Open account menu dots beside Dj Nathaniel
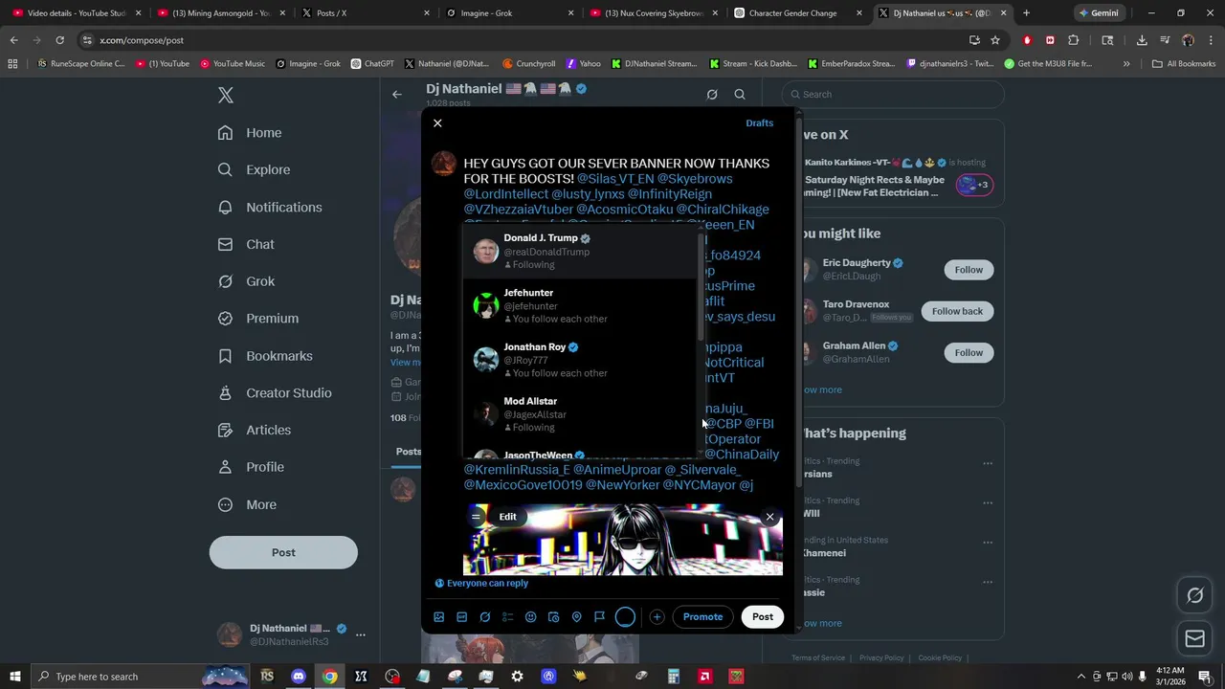The width and height of the screenshot is (1225, 689). [360, 634]
